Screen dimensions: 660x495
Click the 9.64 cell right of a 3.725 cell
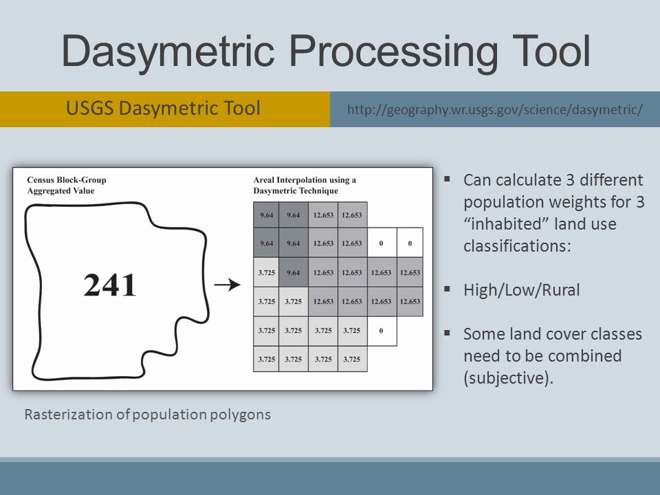[294, 272]
